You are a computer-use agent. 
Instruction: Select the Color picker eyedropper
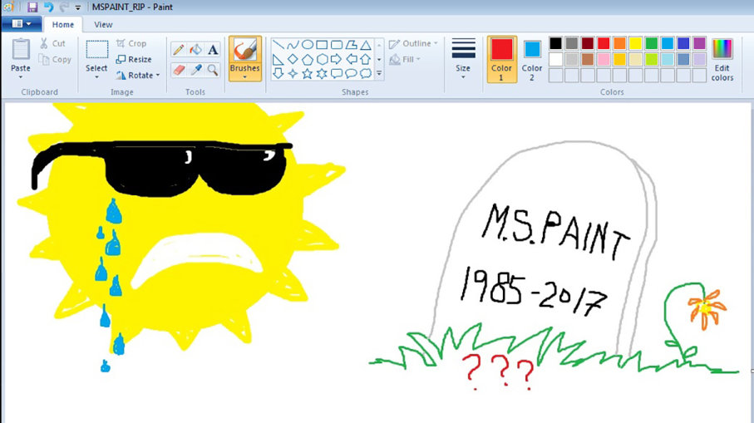(x=195, y=70)
